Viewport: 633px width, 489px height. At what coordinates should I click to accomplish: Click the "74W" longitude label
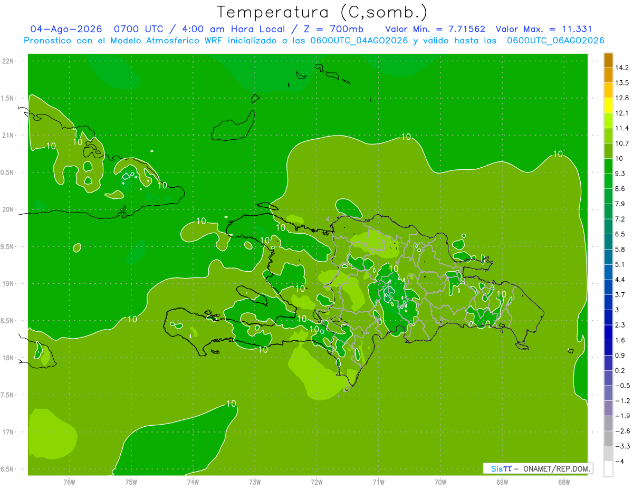coord(193,483)
